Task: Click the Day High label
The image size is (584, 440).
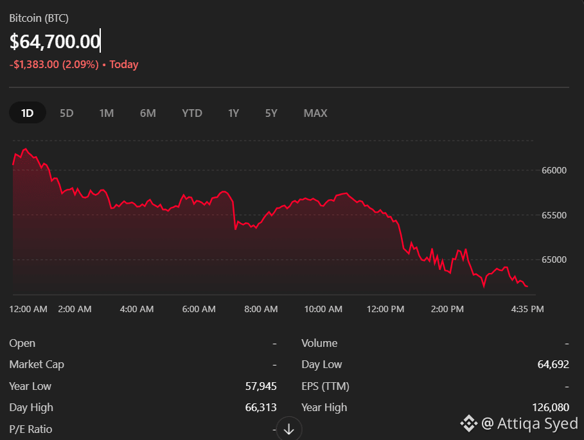Action: pos(31,408)
